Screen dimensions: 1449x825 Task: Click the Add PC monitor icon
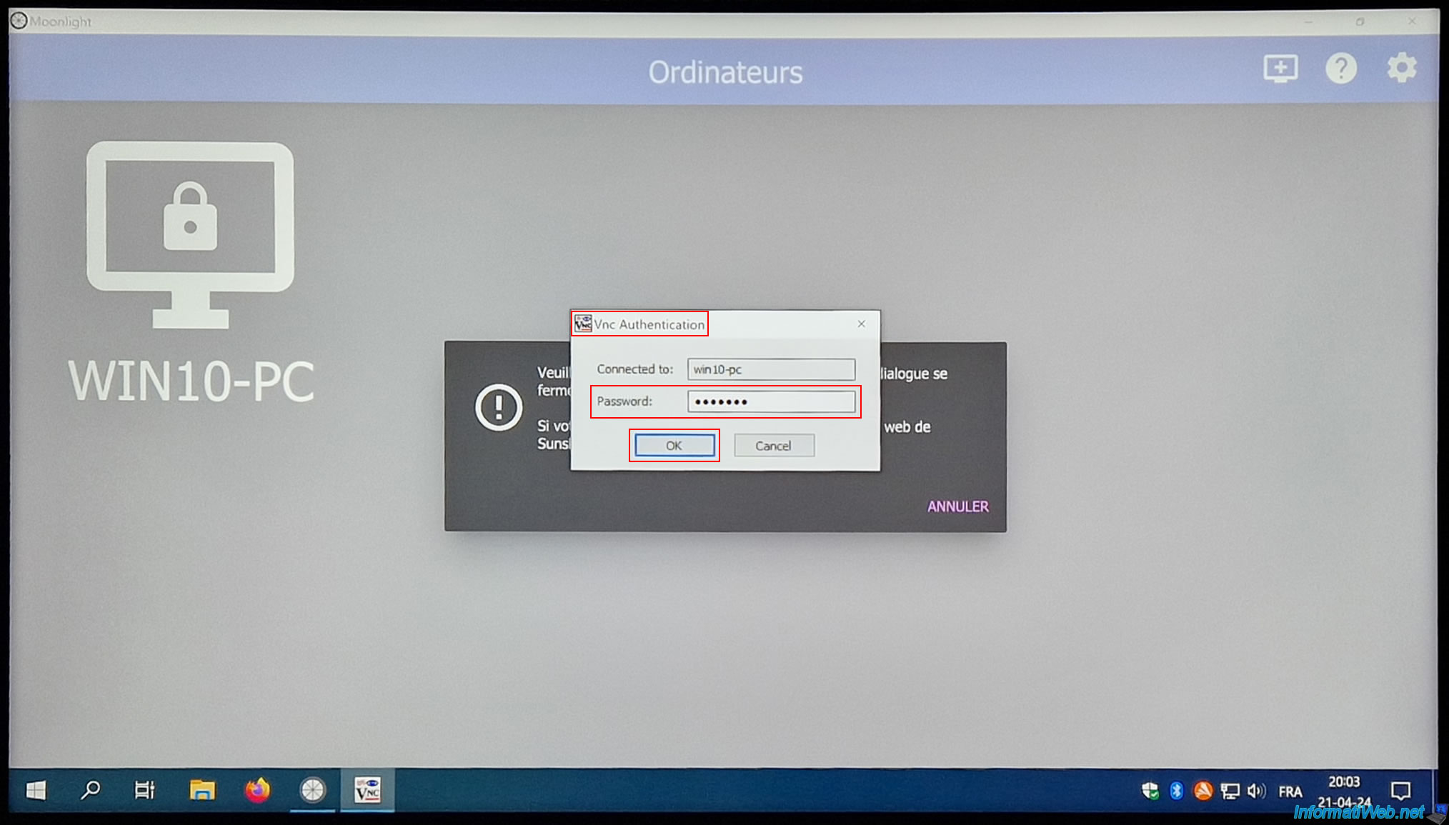pyautogui.click(x=1280, y=69)
